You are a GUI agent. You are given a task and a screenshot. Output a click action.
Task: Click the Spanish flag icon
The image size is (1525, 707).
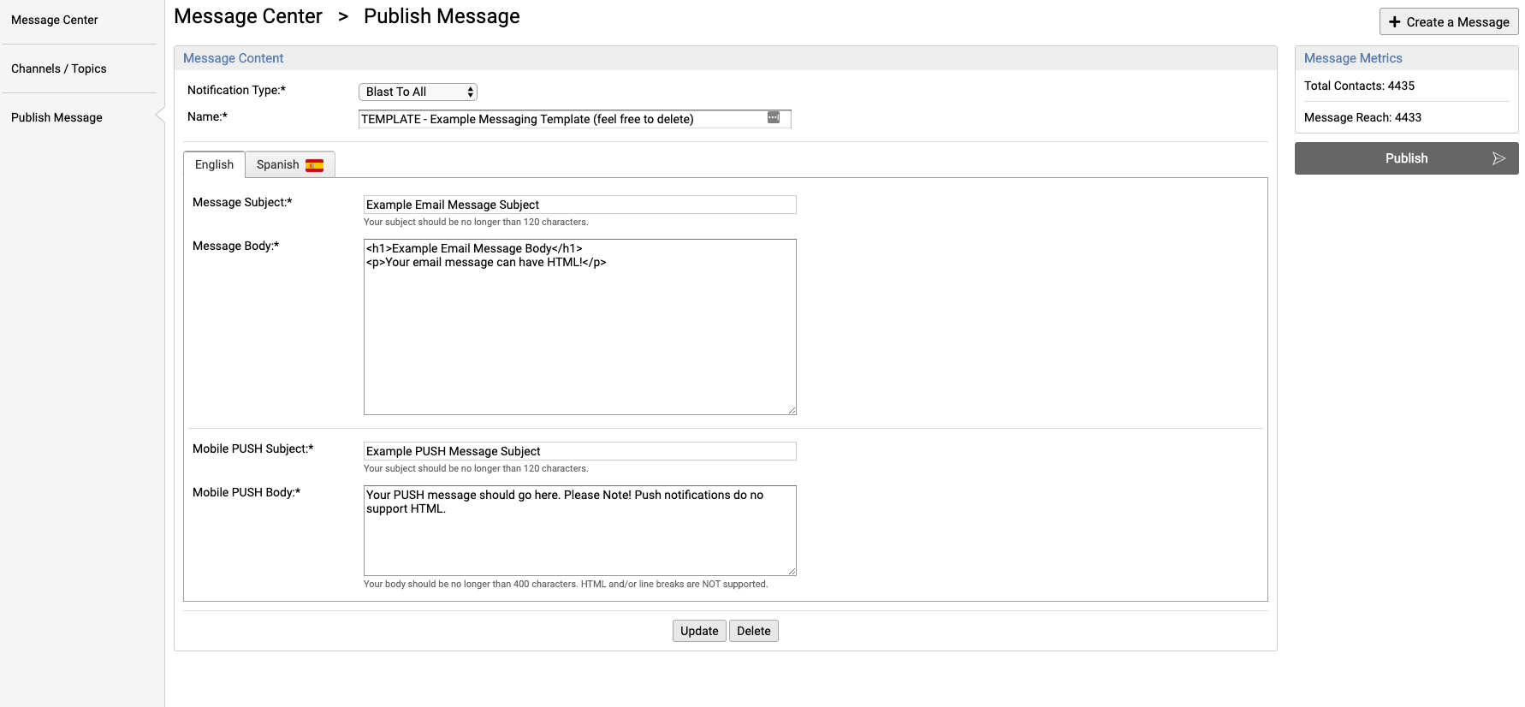pyautogui.click(x=315, y=165)
